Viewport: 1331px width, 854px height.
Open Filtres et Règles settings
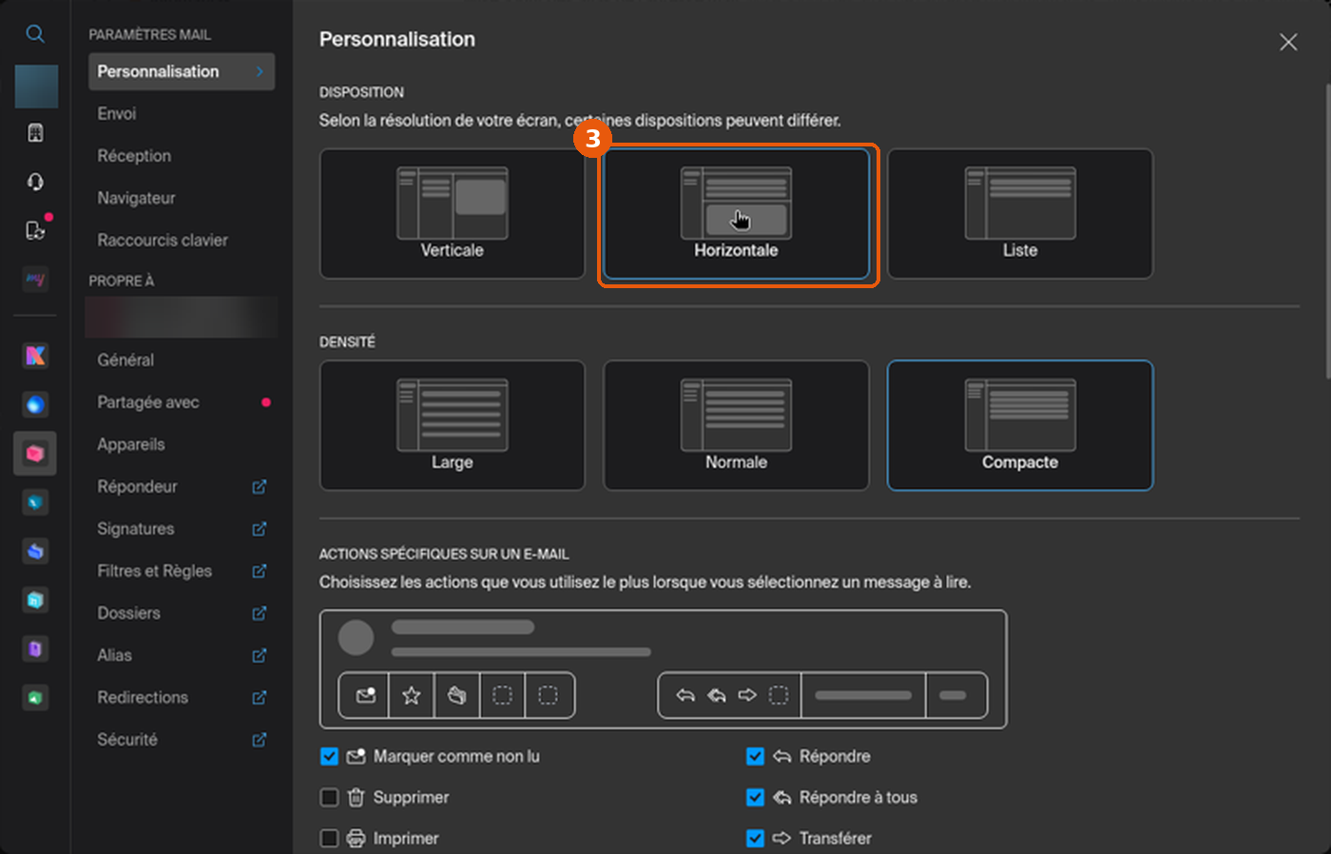point(155,572)
